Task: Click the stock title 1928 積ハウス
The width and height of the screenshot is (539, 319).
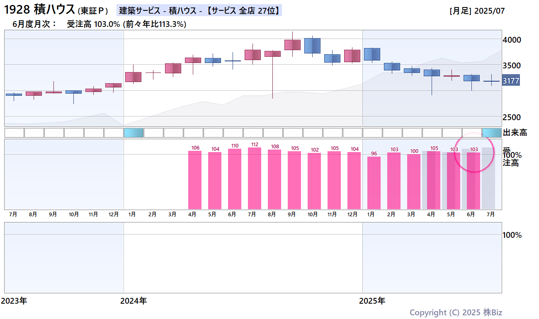Action: click(x=39, y=10)
